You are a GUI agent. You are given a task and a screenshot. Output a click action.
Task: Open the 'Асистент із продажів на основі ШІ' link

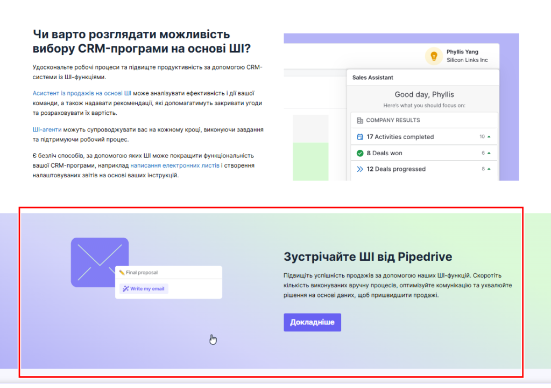tap(82, 93)
